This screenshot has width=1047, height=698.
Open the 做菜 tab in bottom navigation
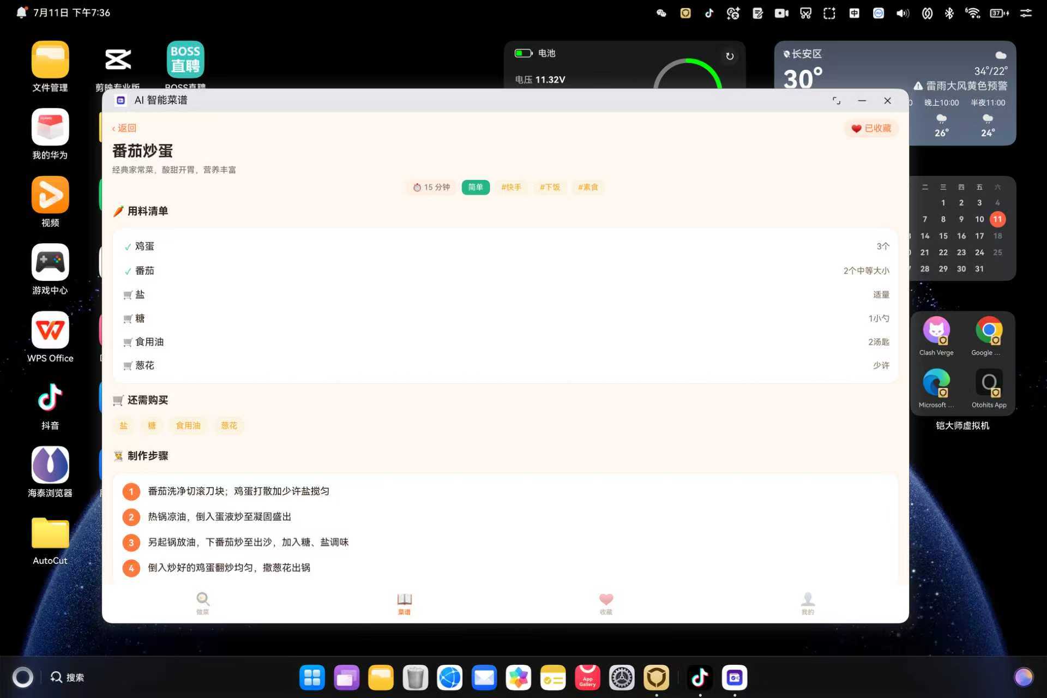(x=203, y=603)
